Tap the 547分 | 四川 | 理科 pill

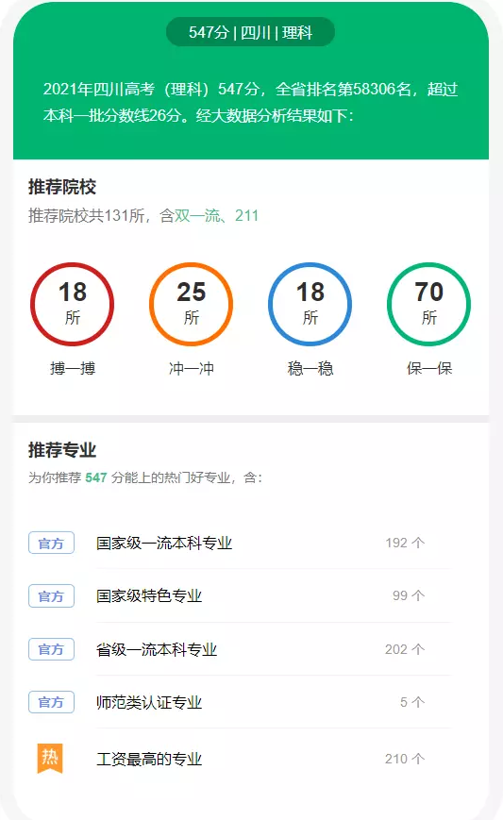(250, 32)
